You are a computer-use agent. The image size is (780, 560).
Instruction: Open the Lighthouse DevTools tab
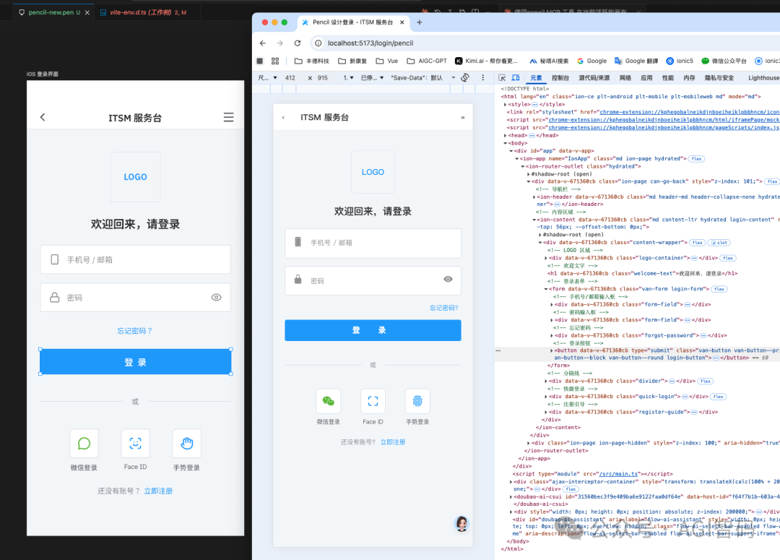click(x=763, y=77)
